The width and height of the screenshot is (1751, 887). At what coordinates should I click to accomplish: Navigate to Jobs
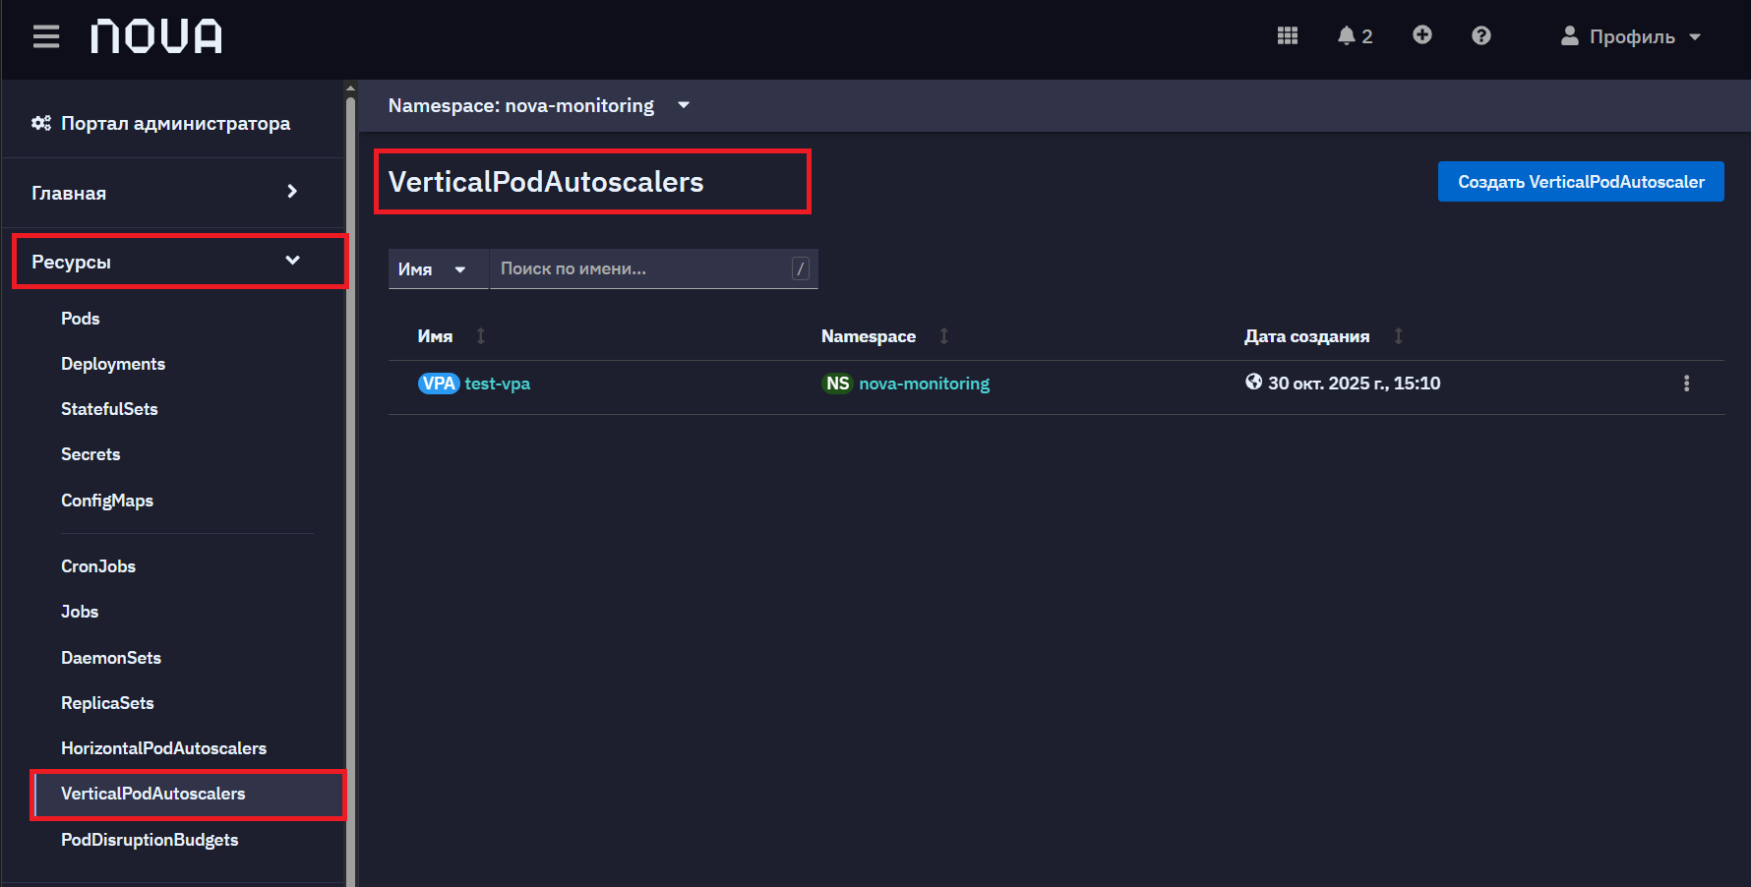(80, 612)
